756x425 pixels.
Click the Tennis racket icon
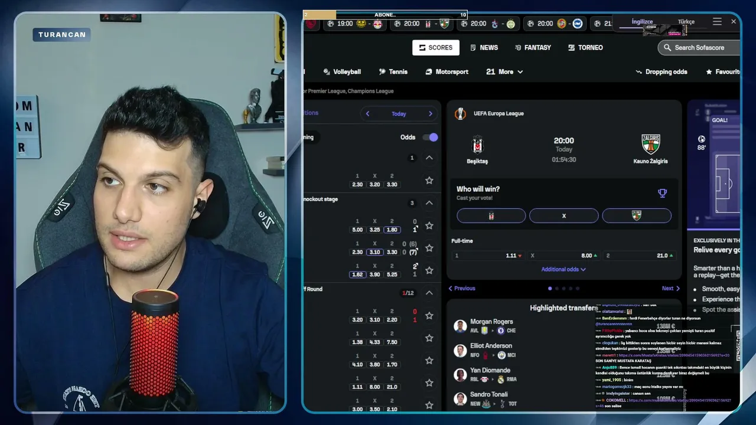pos(382,72)
